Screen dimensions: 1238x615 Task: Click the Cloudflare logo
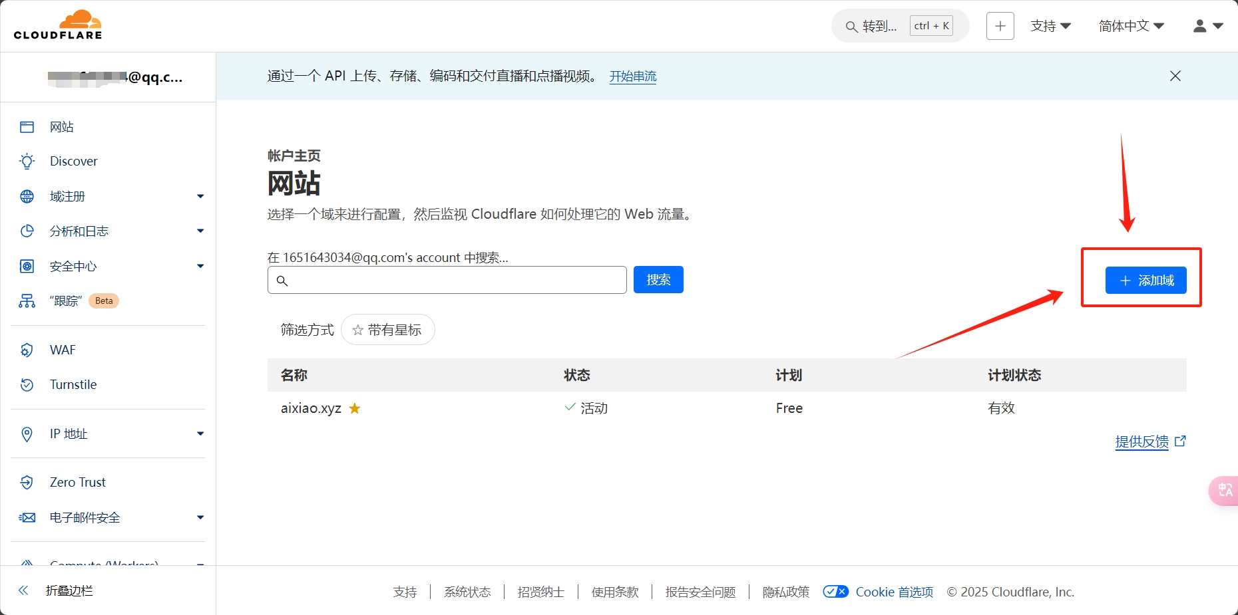click(x=58, y=25)
